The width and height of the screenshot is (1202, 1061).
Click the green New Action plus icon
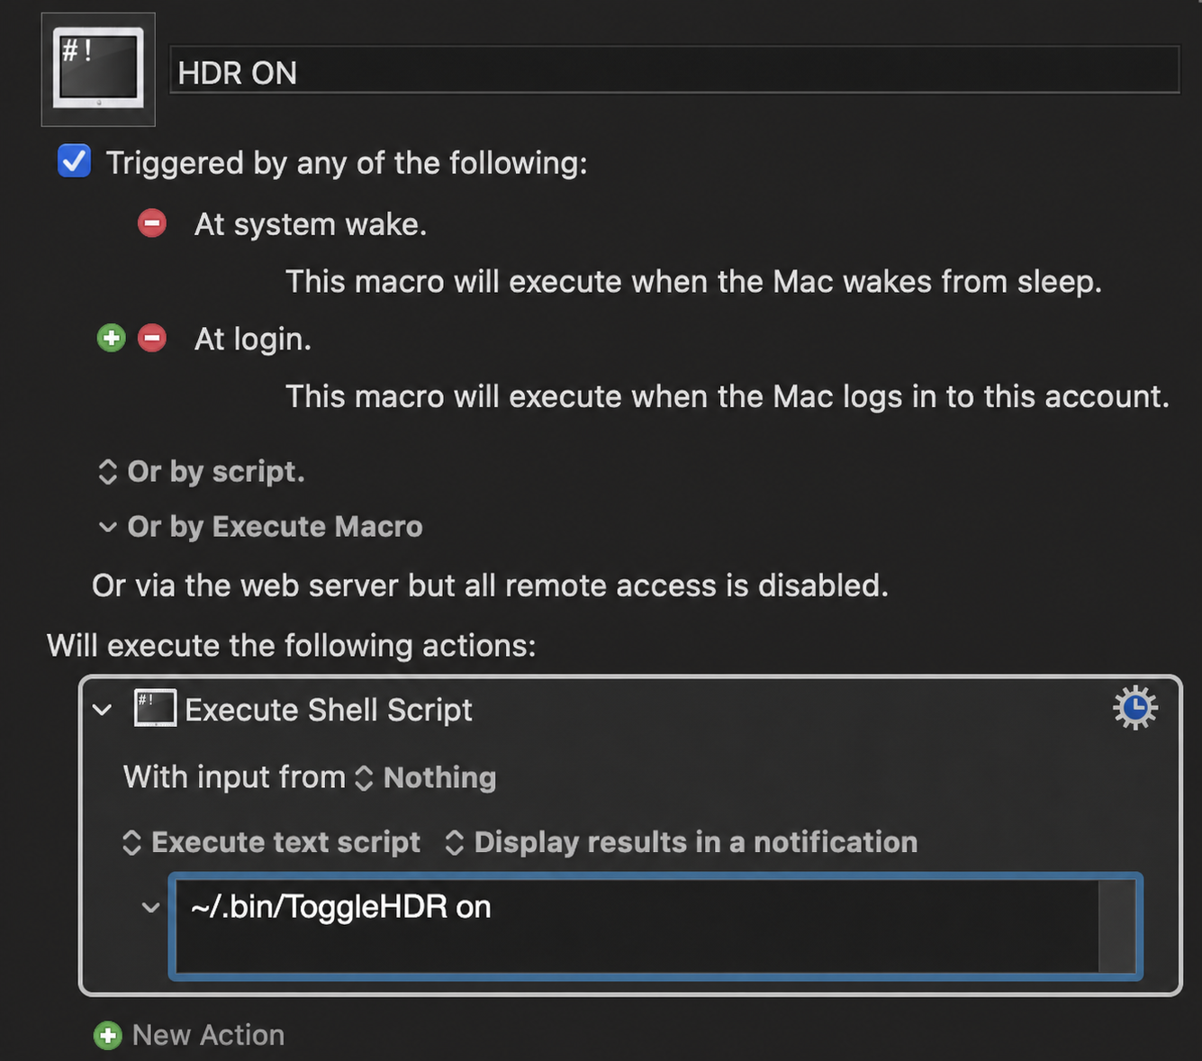[108, 1036]
